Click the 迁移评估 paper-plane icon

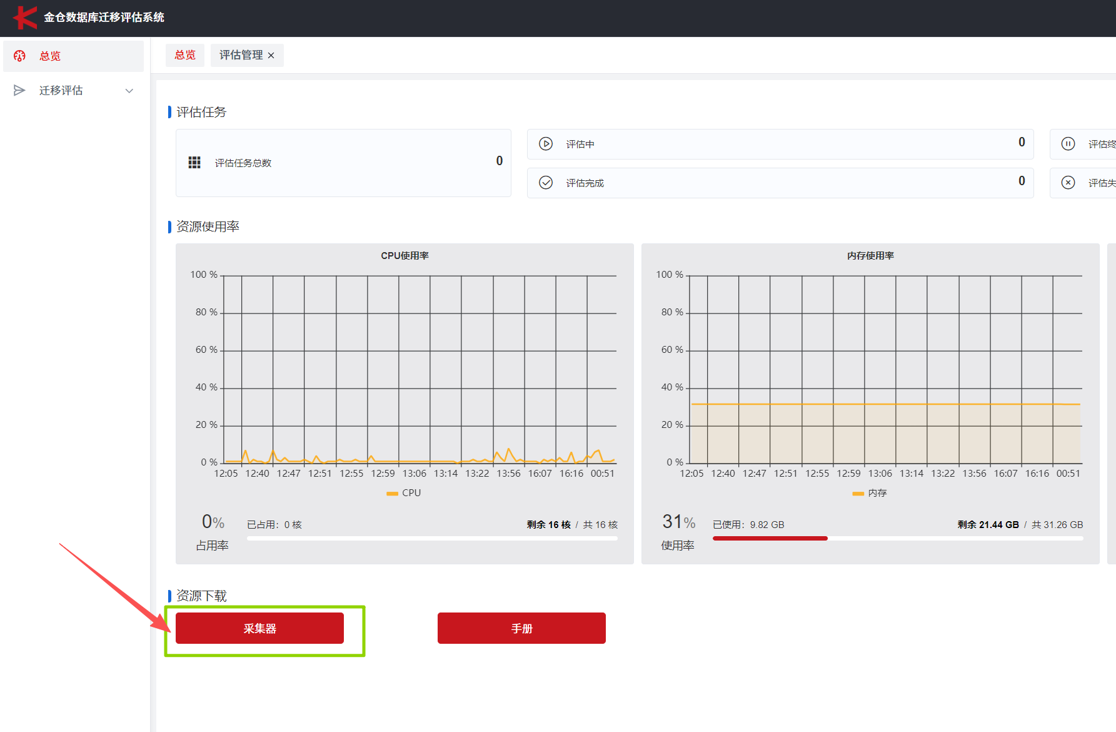click(19, 90)
